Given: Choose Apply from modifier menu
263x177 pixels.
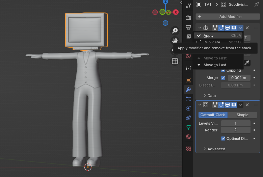Looking at the screenshot, I should [x=218, y=35].
